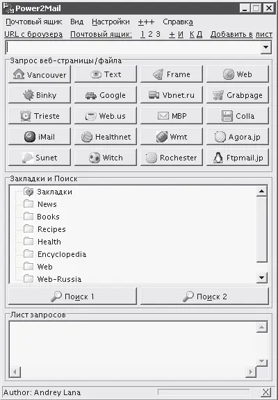Click the bookmarks list scroll down arrow
This screenshot has width=278, height=400.
[261, 278]
